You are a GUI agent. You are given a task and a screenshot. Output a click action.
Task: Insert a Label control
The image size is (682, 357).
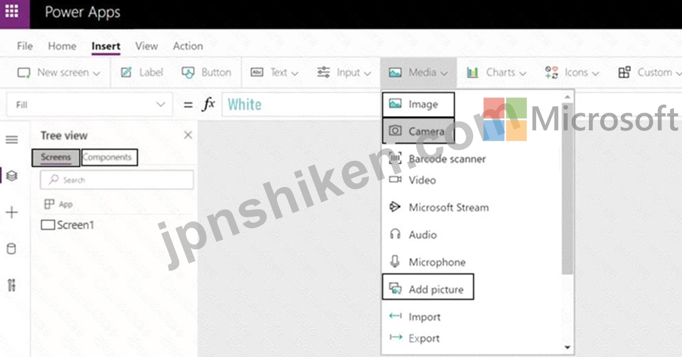142,72
